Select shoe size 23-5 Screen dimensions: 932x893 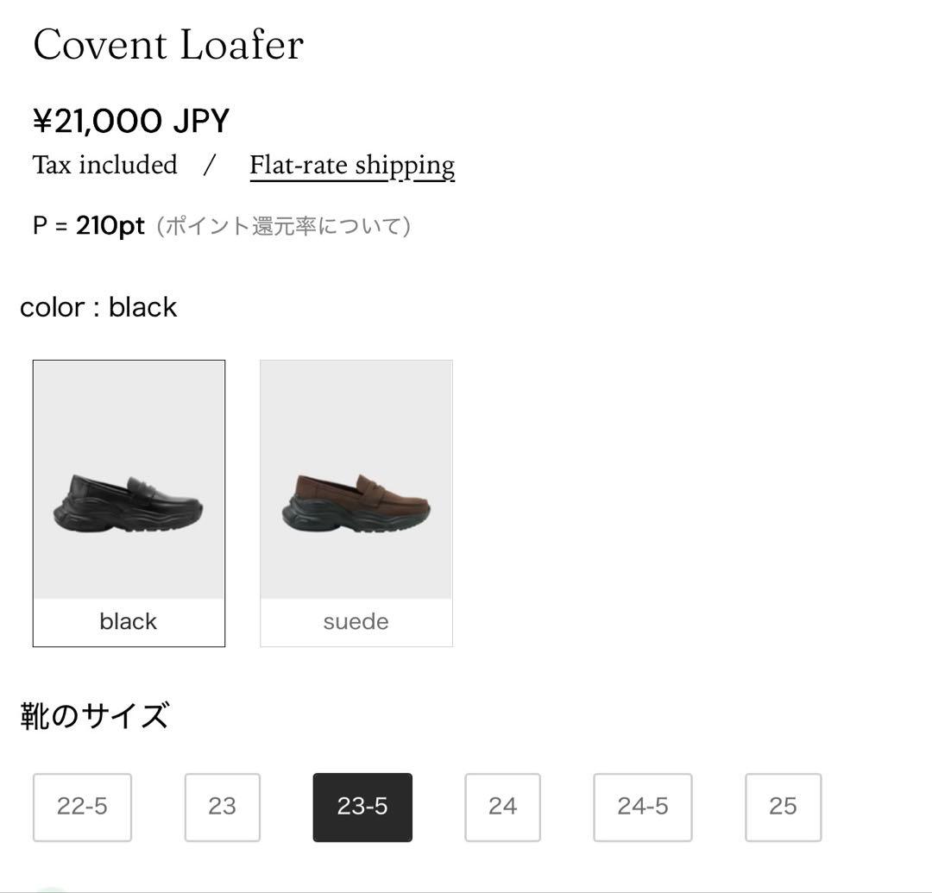pos(362,806)
